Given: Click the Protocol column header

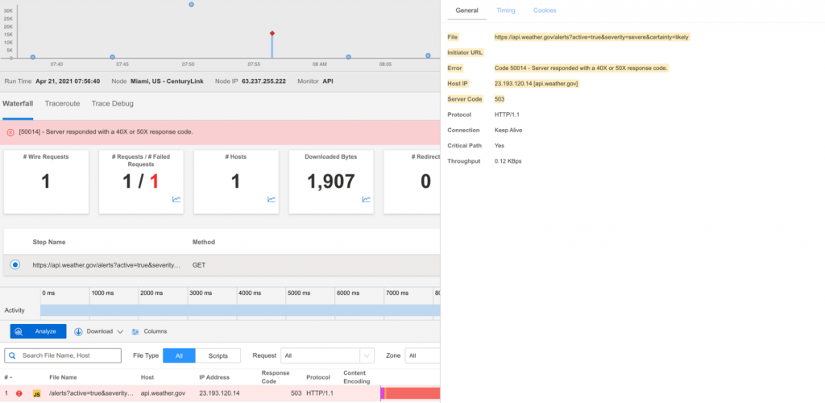Looking at the screenshot, I should coord(318,377).
